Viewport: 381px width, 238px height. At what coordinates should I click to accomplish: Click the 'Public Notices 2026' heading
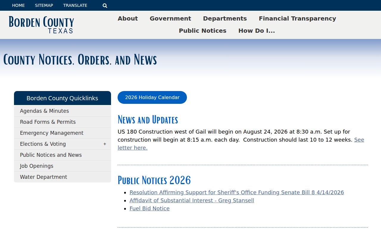tap(154, 180)
